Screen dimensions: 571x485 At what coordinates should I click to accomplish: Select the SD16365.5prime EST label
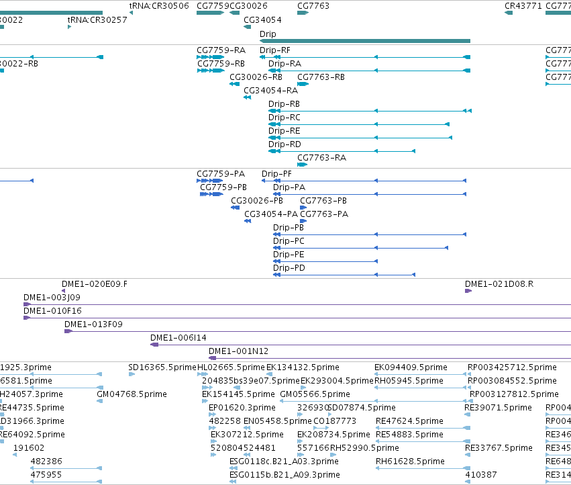(162, 367)
